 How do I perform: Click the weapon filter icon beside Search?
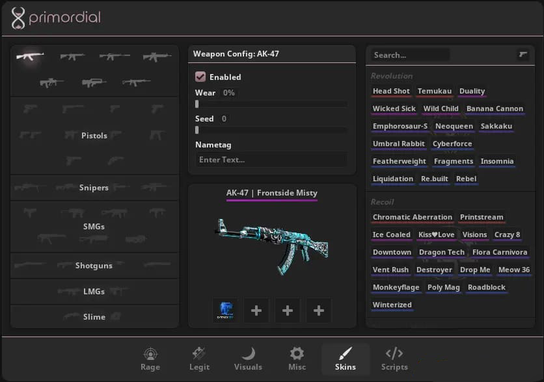(x=523, y=55)
